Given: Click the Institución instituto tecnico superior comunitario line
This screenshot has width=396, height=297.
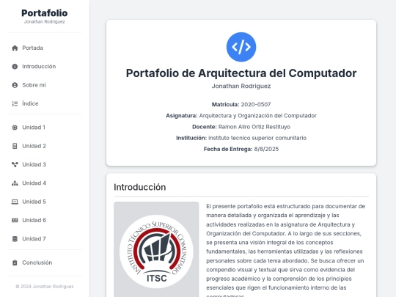Looking at the screenshot, I should pyautogui.click(x=241, y=138).
